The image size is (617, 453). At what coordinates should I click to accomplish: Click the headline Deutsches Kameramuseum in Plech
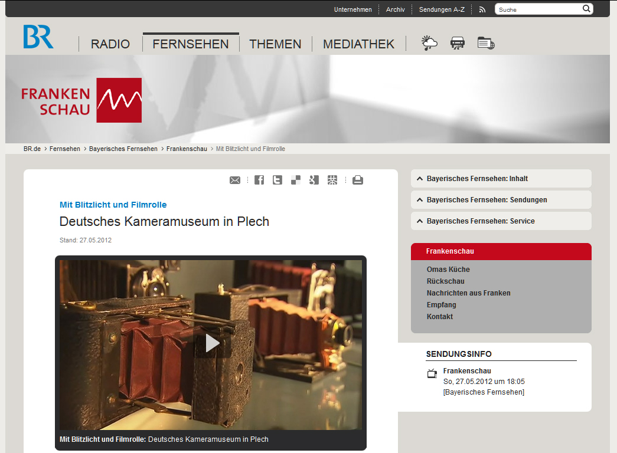coord(164,221)
